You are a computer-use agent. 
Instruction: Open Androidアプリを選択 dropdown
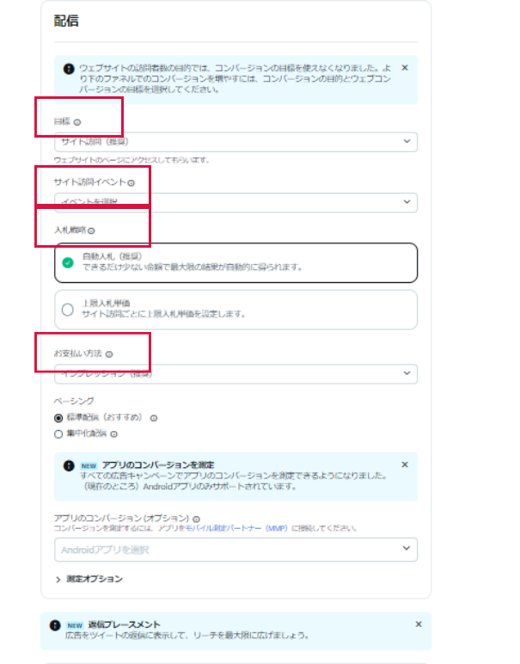pos(236,550)
